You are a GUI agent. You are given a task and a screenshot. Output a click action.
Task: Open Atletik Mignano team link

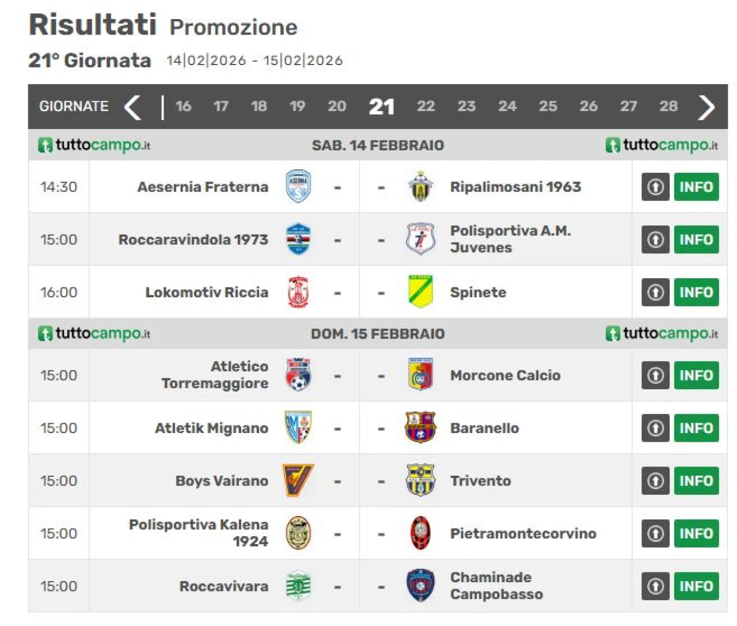point(211,428)
